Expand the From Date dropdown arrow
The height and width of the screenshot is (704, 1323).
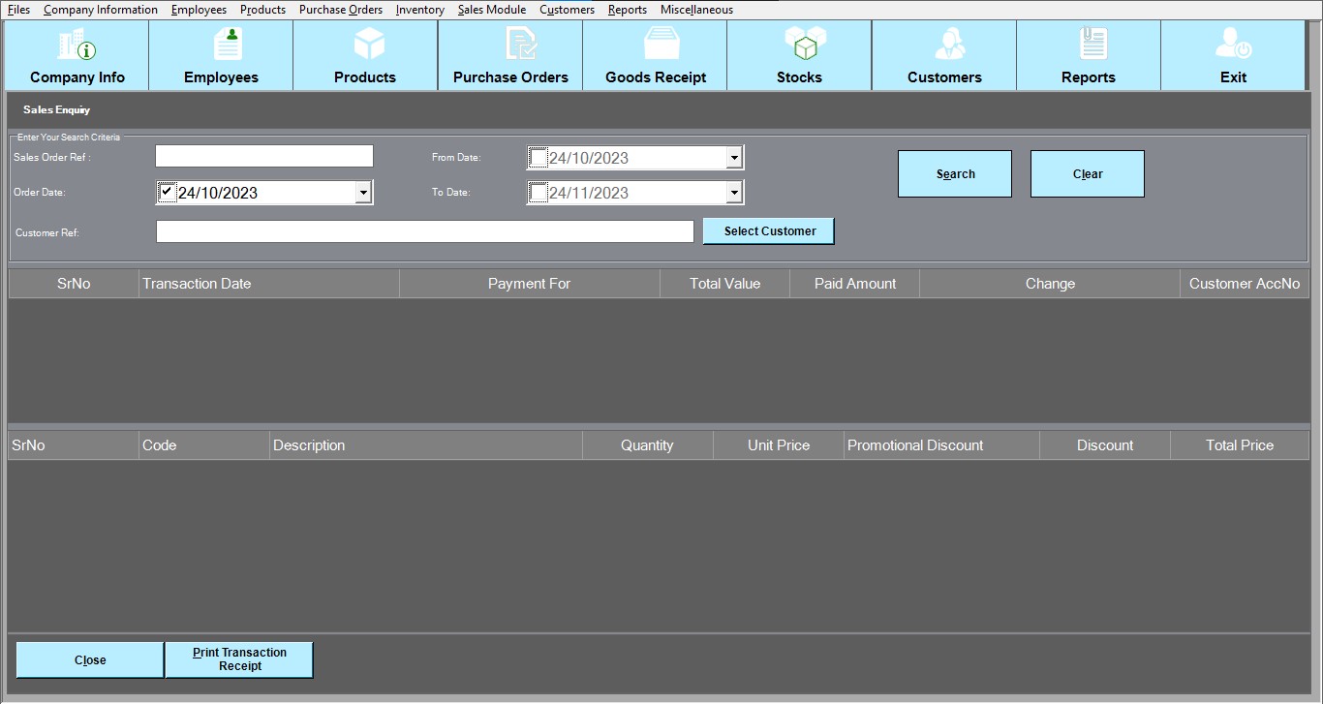click(734, 158)
